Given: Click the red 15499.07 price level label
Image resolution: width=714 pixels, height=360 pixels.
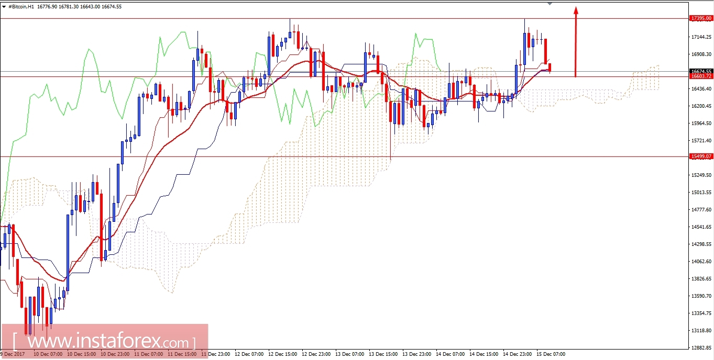Looking at the screenshot, I should coord(701,156).
